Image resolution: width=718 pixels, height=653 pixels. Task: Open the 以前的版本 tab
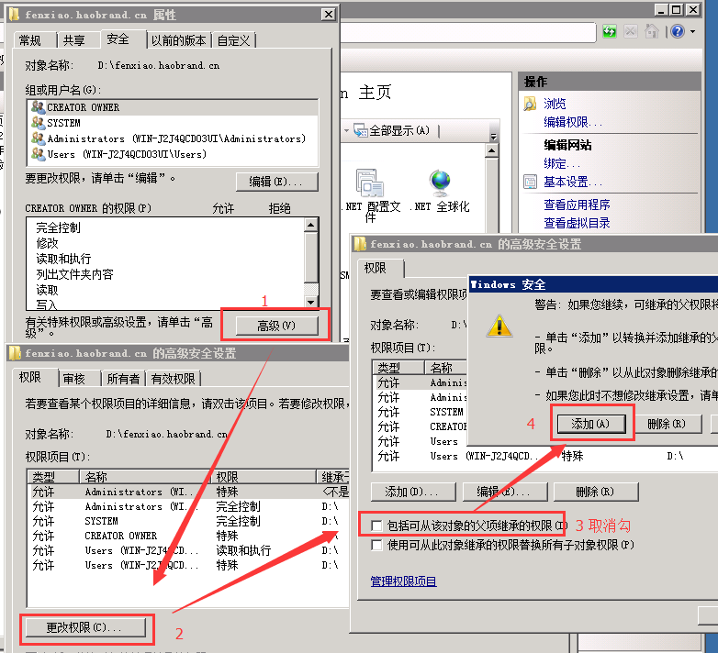click(x=179, y=40)
